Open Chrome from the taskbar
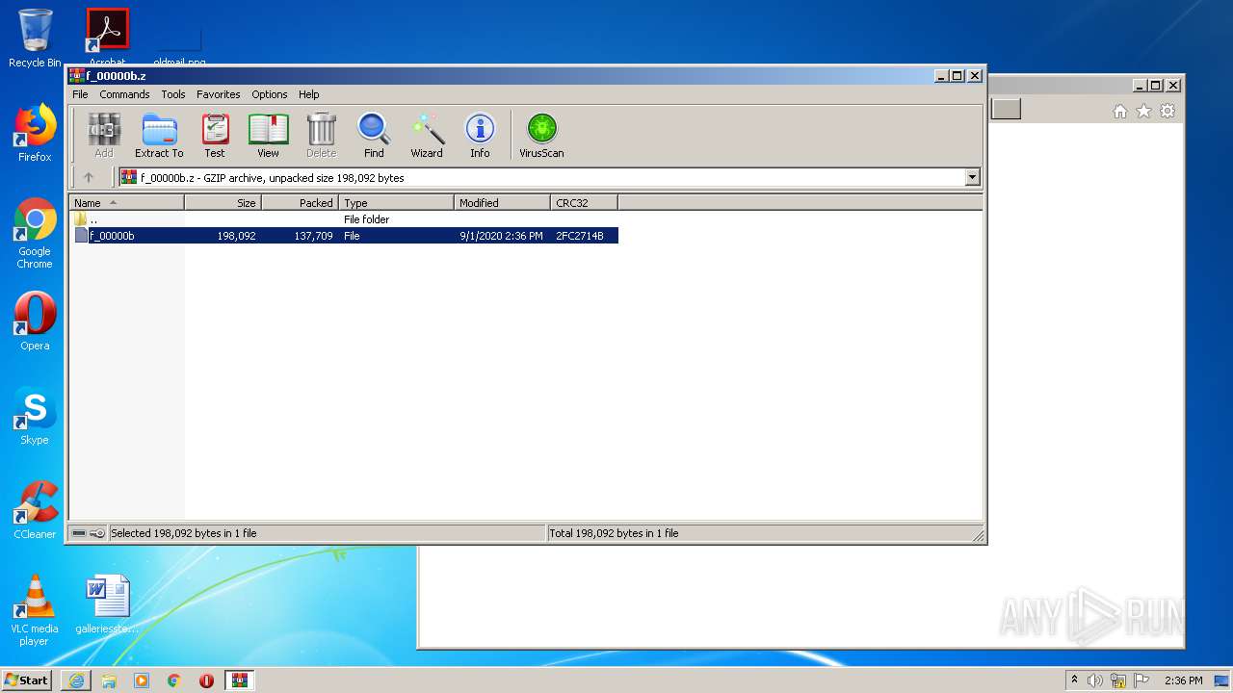The height and width of the screenshot is (693, 1233). [174, 680]
